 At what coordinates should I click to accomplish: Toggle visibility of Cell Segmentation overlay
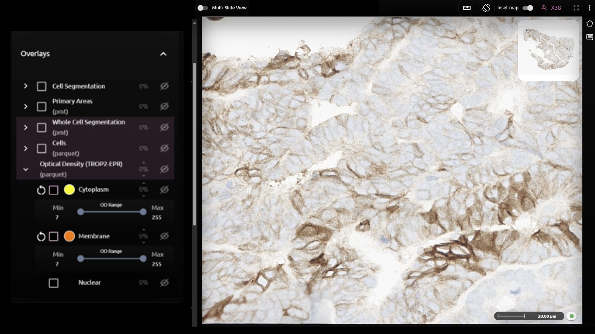point(164,86)
